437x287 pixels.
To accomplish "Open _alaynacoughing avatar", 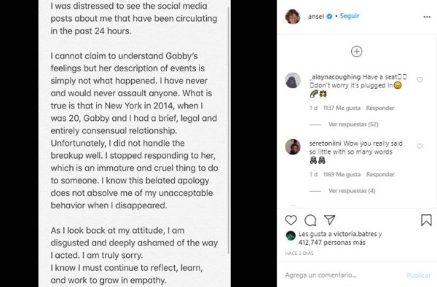I will tap(293, 81).
